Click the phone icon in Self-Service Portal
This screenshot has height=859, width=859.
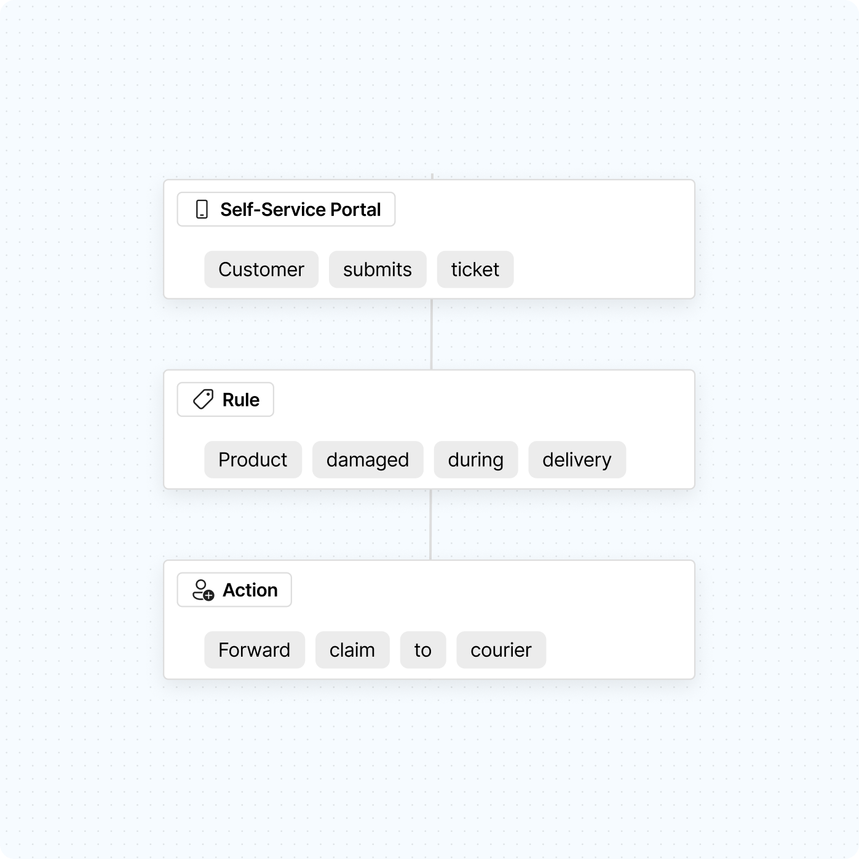202,210
